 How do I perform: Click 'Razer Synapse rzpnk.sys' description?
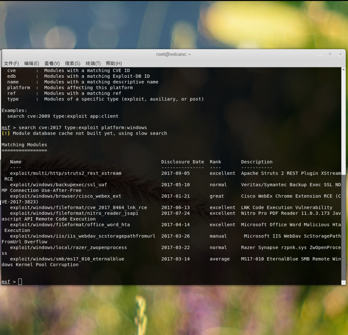pyautogui.click(x=274, y=247)
